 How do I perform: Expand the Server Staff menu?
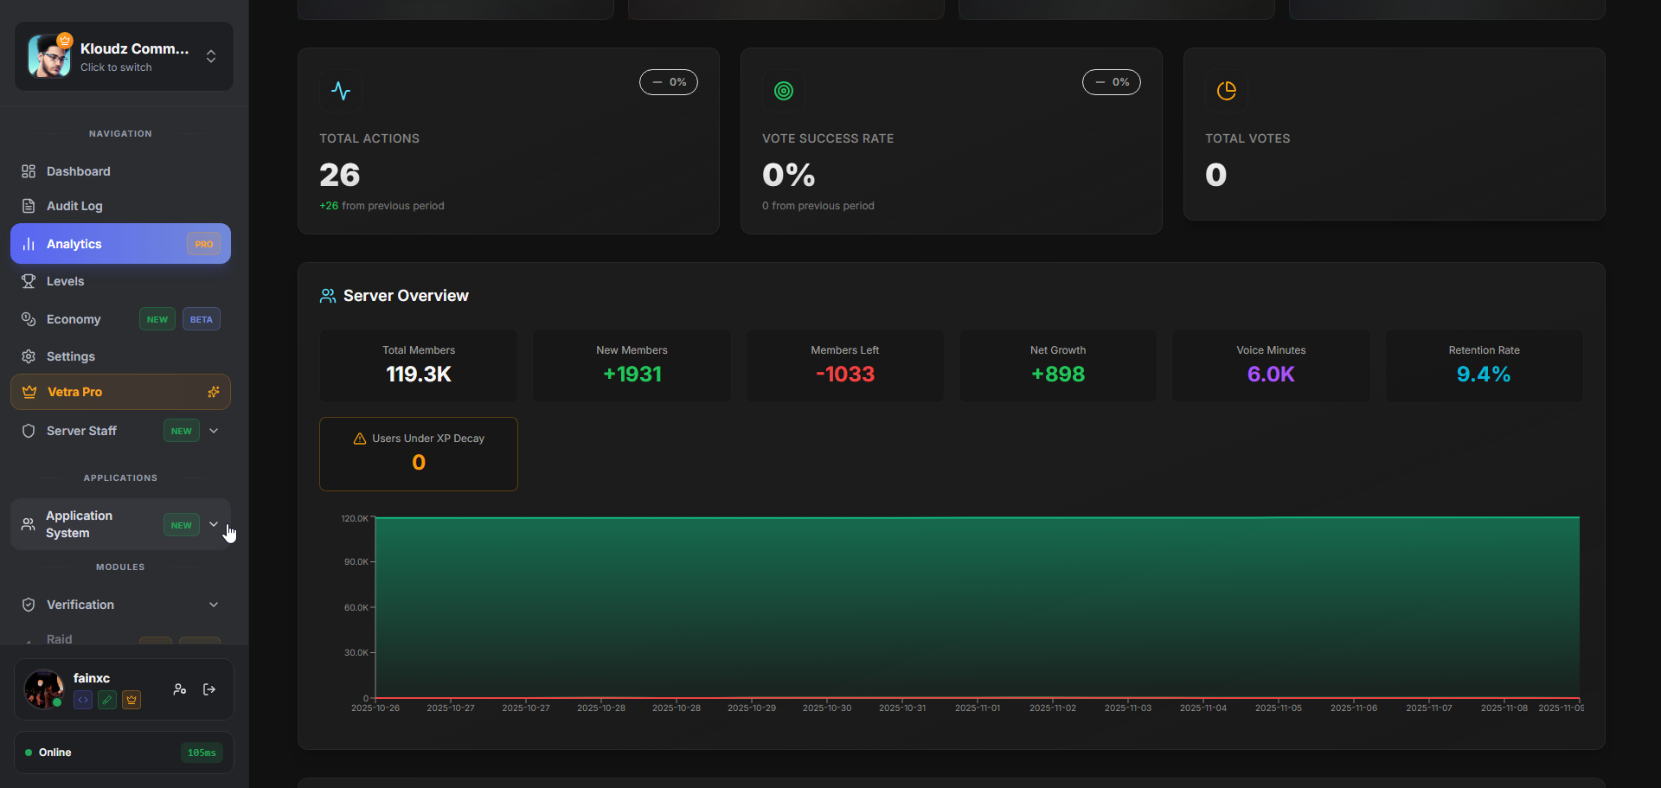[x=214, y=431]
